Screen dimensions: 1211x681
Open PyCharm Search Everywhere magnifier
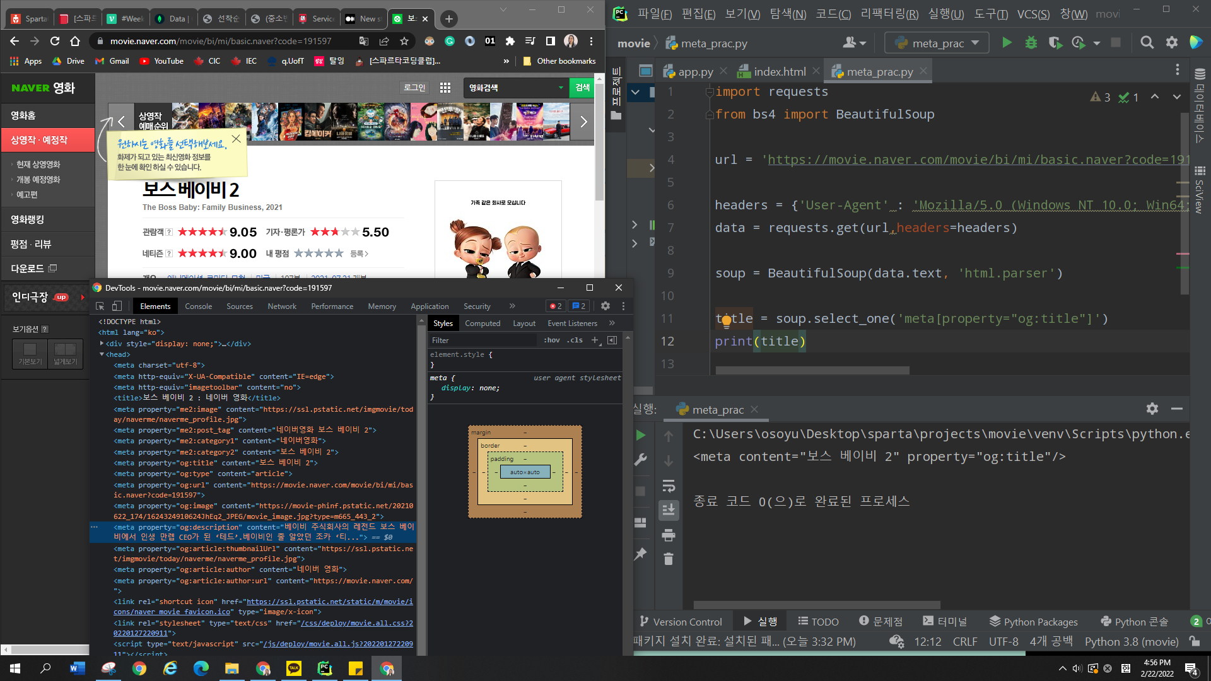pos(1147,43)
